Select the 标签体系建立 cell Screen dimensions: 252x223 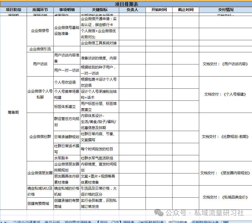(67, 107)
